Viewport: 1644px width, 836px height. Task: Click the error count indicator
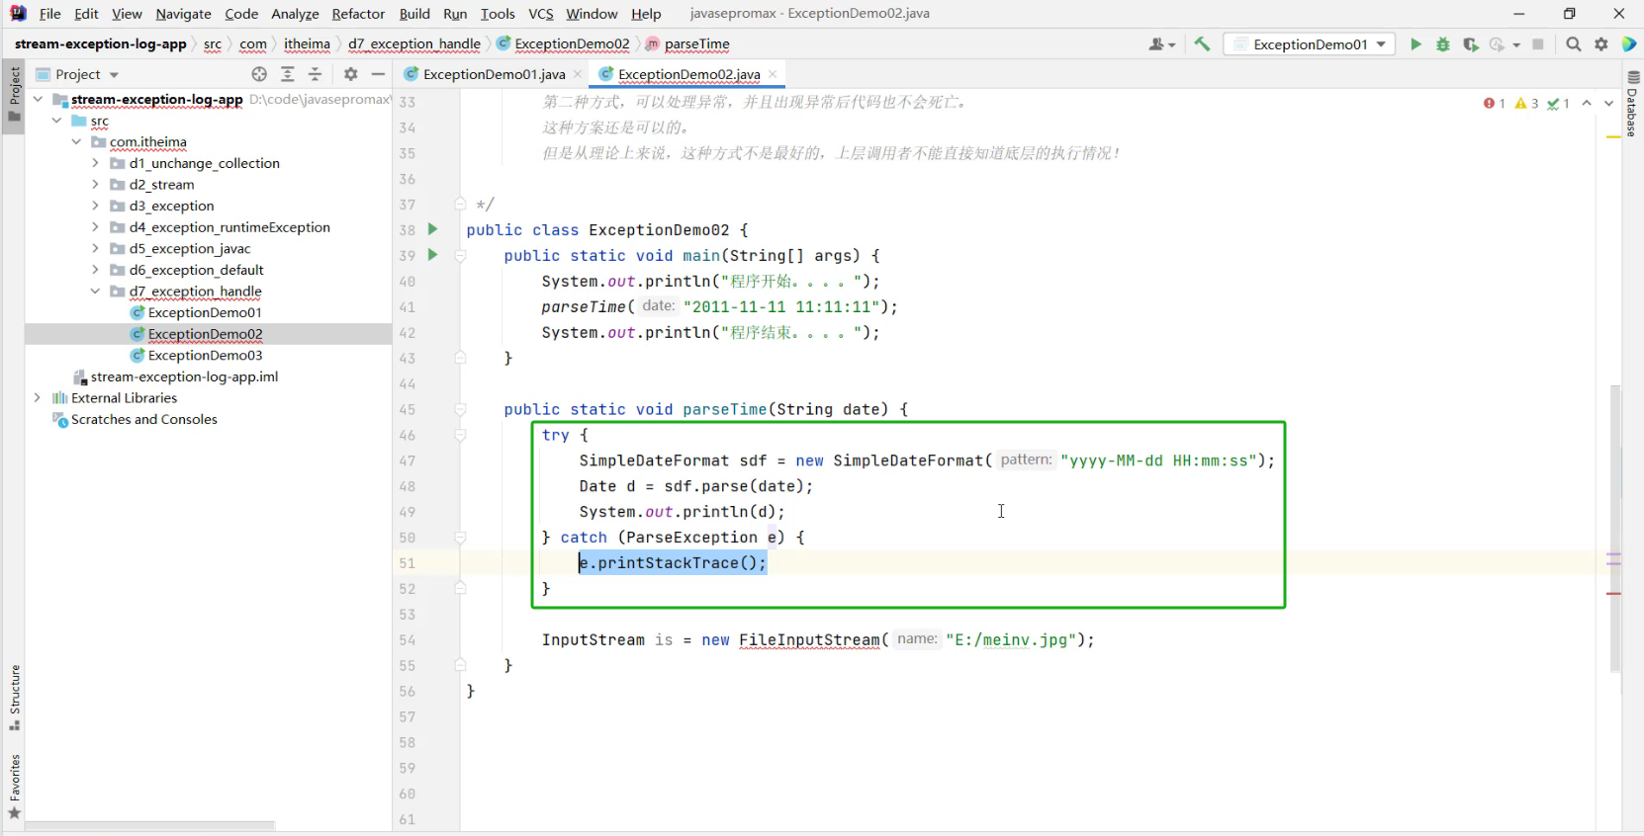click(x=1494, y=104)
